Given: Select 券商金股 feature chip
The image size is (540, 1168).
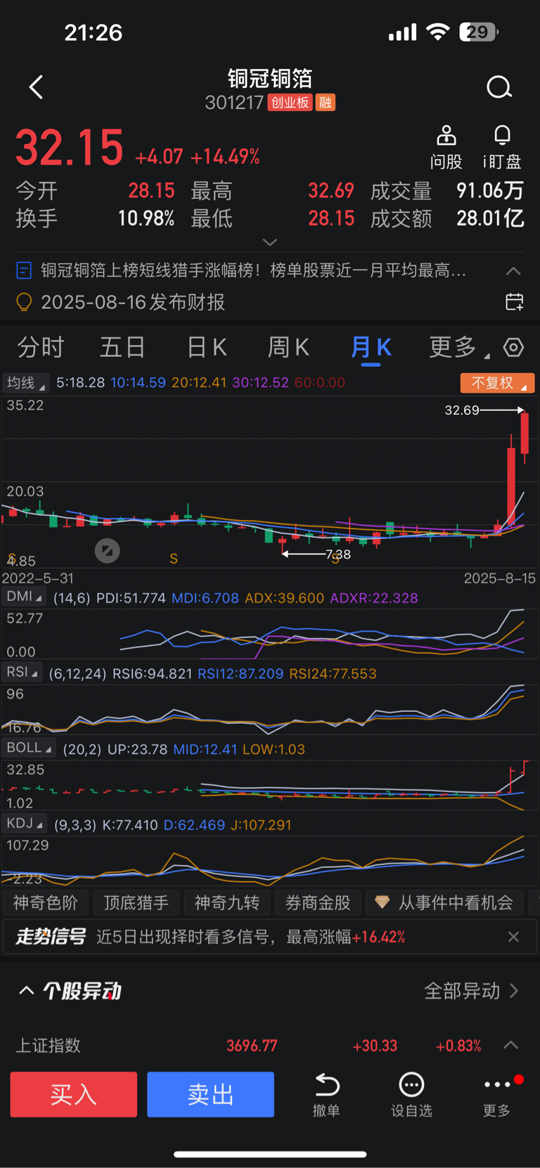Looking at the screenshot, I should [x=318, y=903].
